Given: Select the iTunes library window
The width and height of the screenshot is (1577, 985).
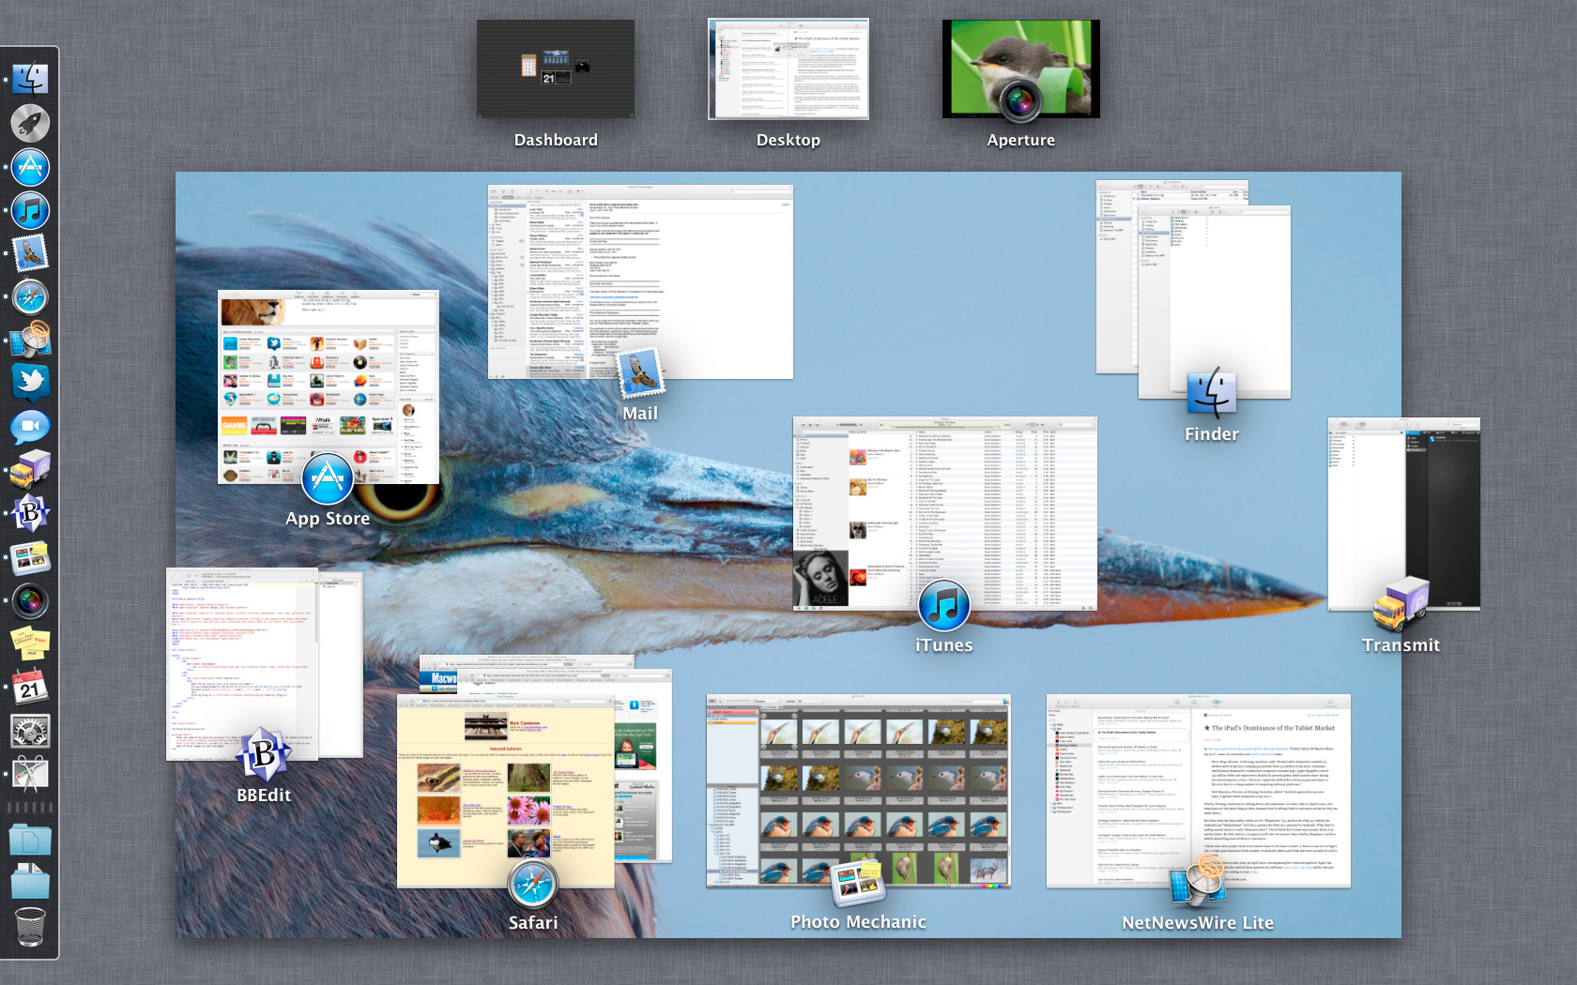Looking at the screenshot, I should 944,513.
